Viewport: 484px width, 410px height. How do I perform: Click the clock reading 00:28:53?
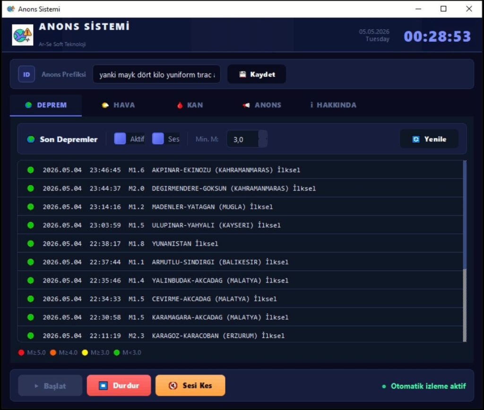pos(437,36)
